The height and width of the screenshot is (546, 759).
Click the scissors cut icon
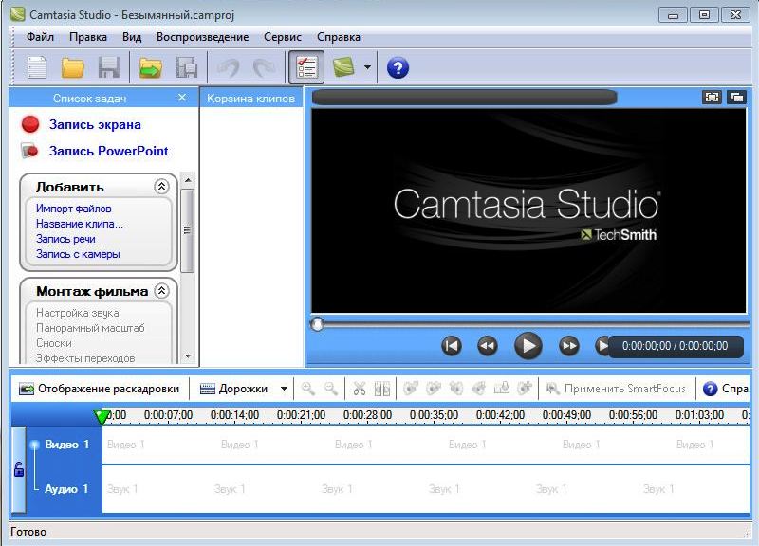click(360, 389)
